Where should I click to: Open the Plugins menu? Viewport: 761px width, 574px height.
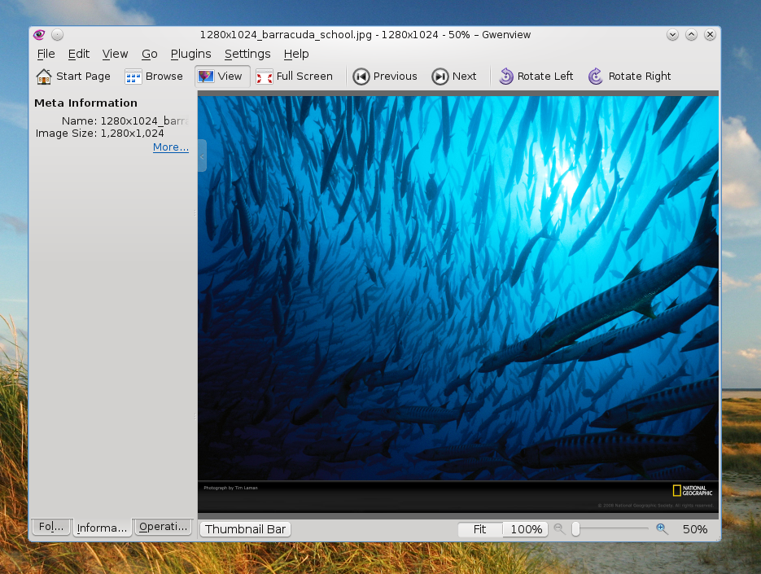coord(190,54)
